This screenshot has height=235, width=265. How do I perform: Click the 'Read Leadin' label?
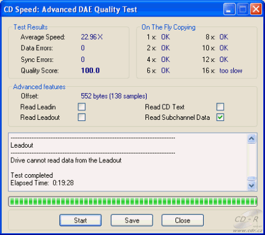(x=38, y=107)
